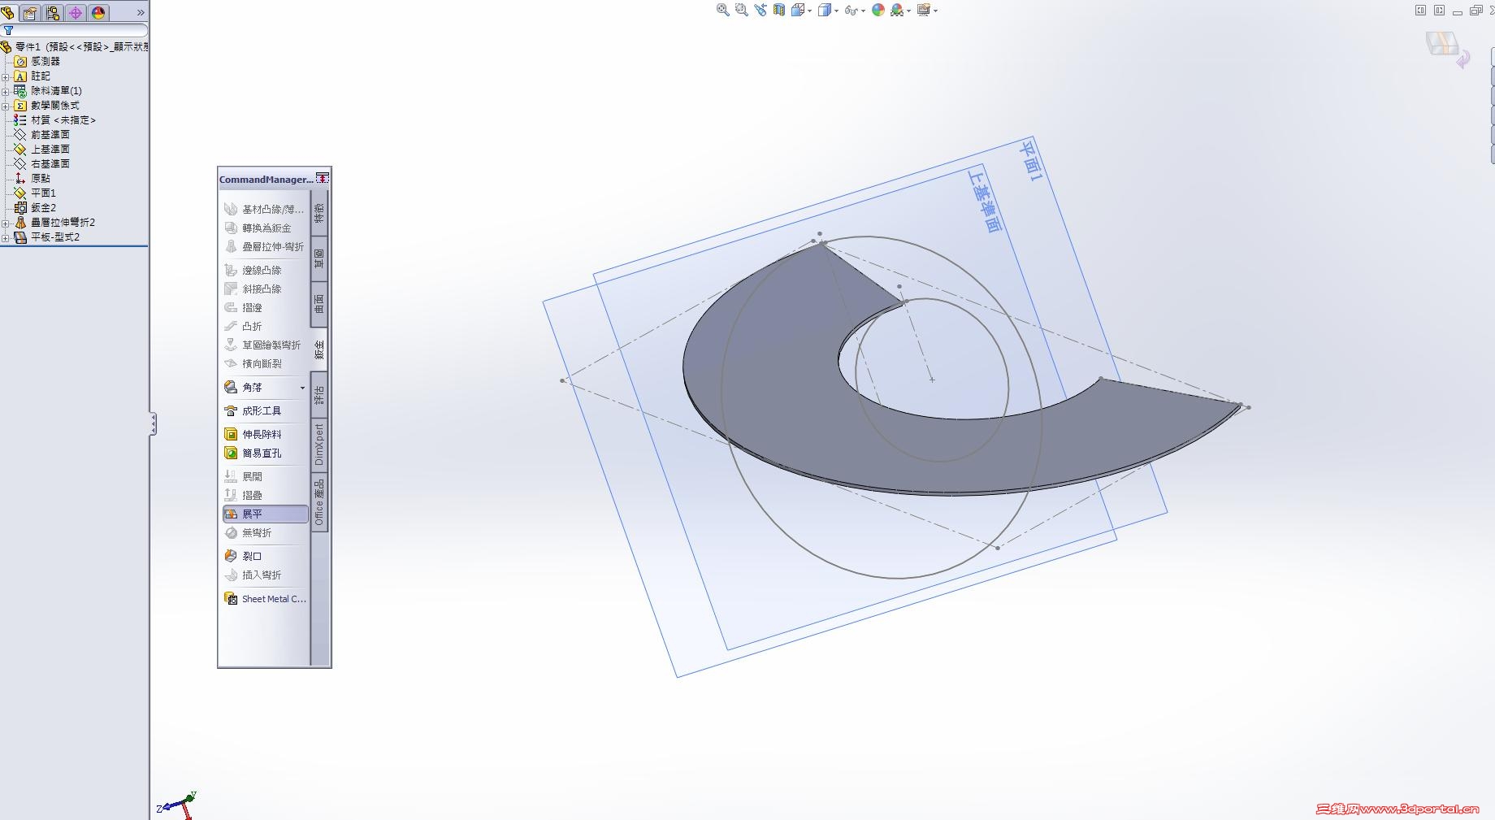Open the View Settings dropdown arrow
This screenshot has width=1495, height=820.
pos(936,11)
